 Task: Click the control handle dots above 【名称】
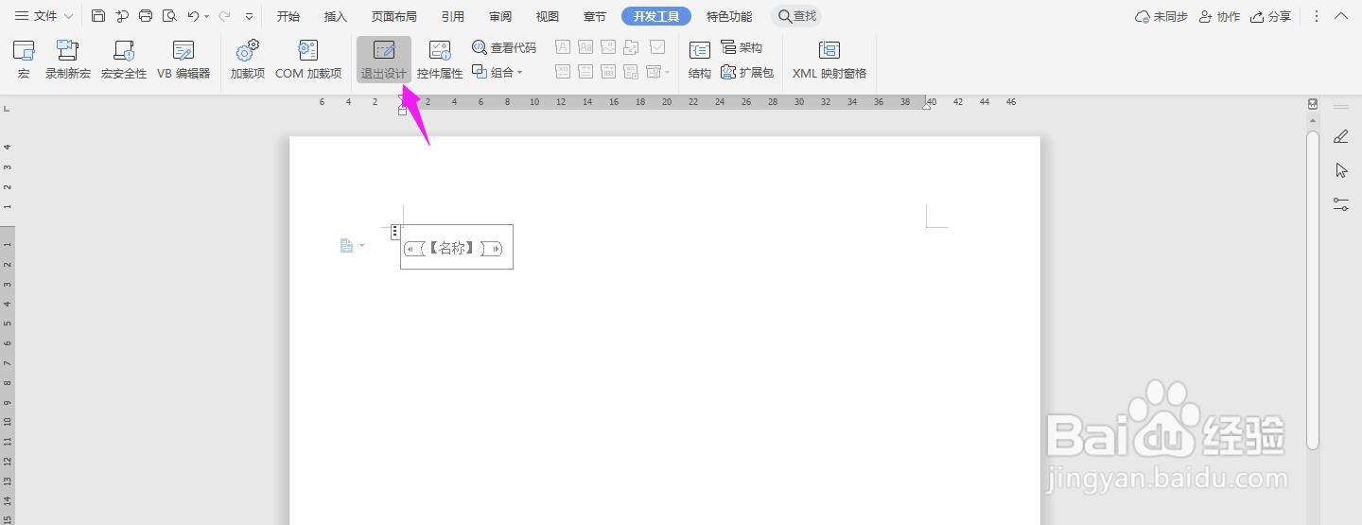pos(394,231)
